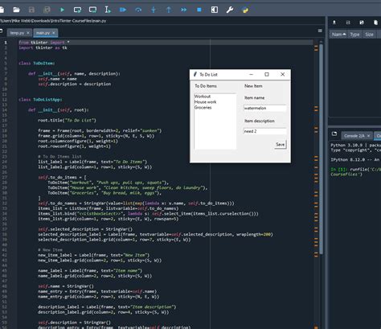
Task: Stop debugging with blue square
Action: [199, 10]
